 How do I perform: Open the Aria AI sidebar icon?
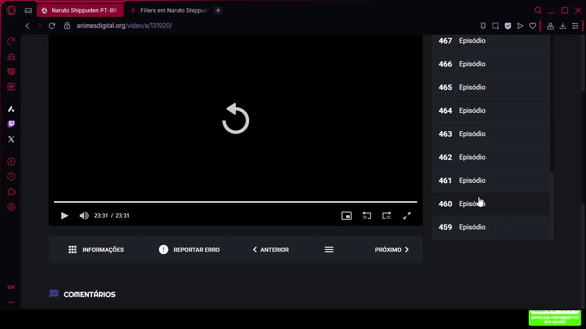click(x=11, y=109)
